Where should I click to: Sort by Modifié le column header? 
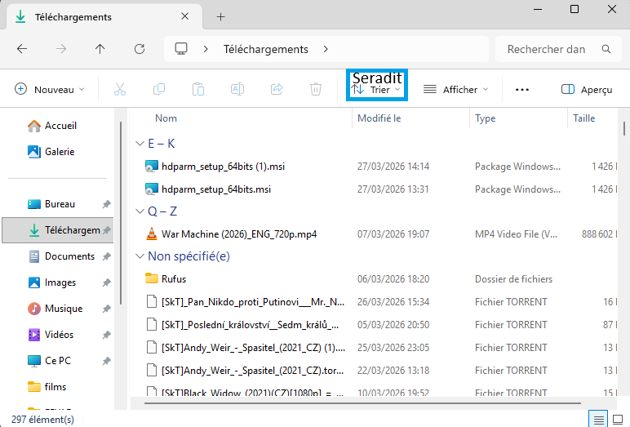click(x=379, y=118)
